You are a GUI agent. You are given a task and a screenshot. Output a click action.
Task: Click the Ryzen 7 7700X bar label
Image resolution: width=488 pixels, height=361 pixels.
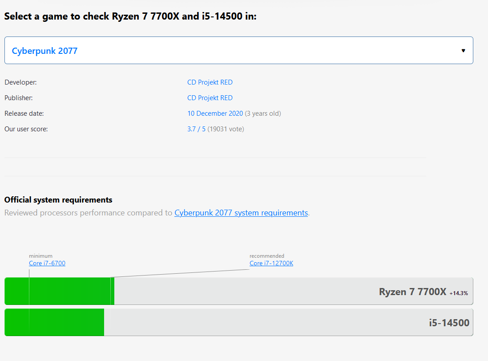pyautogui.click(x=412, y=292)
